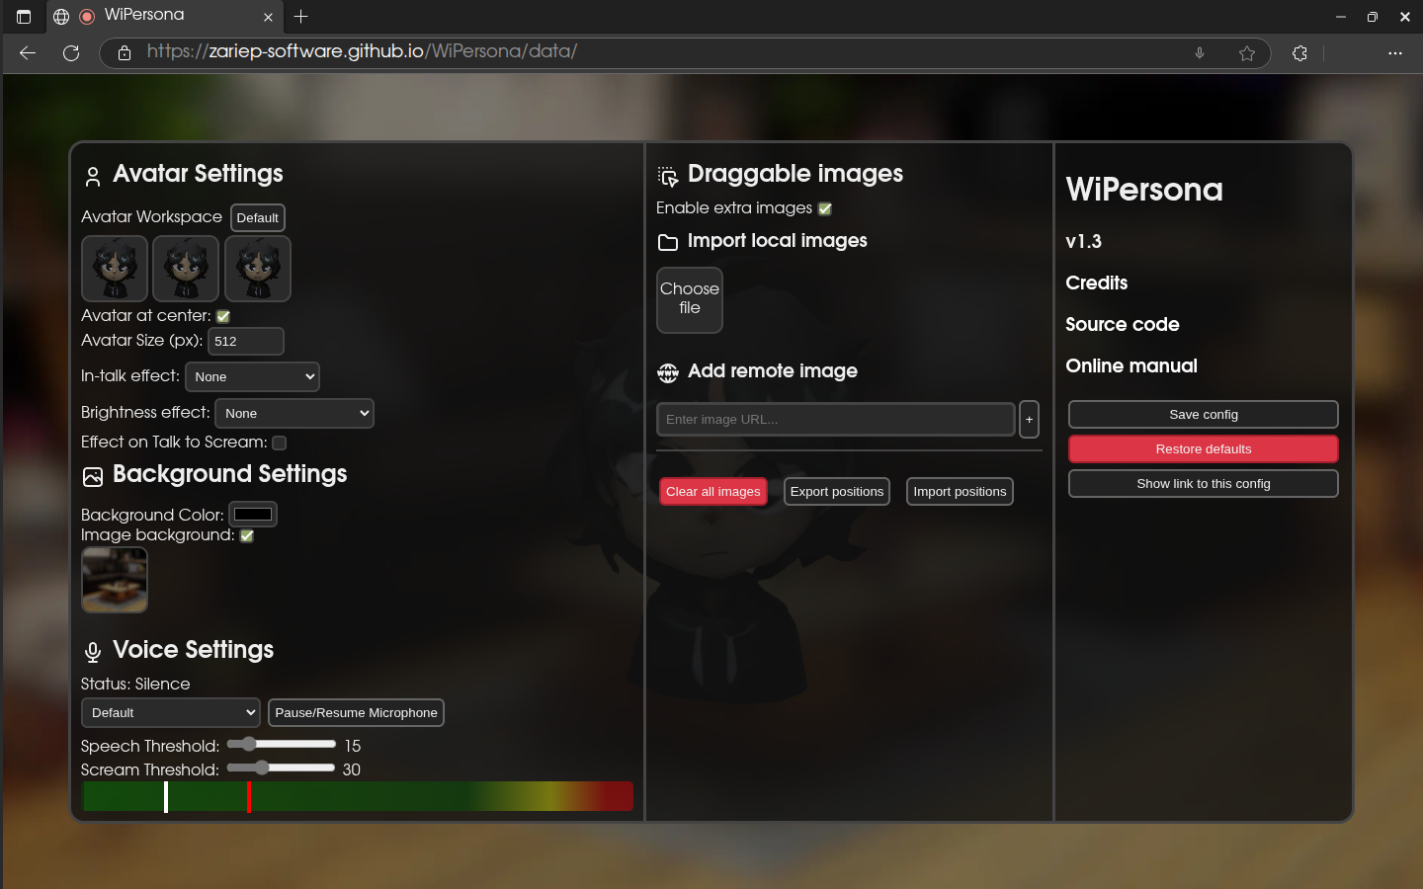The image size is (1423, 889).
Task: Open the Brightness effect dropdown
Action: [294, 413]
